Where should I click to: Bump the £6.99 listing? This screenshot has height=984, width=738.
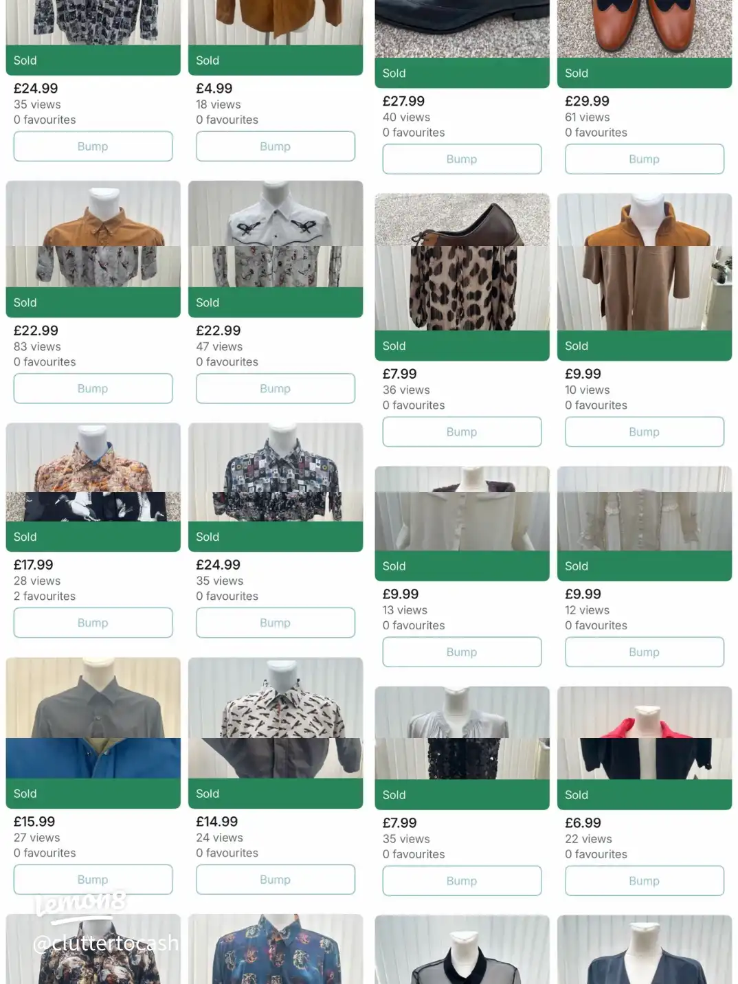pyautogui.click(x=644, y=881)
